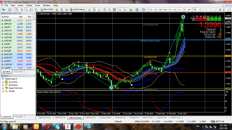Open the Help menu
Screen dimensions: 232x130
click(56, 5)
